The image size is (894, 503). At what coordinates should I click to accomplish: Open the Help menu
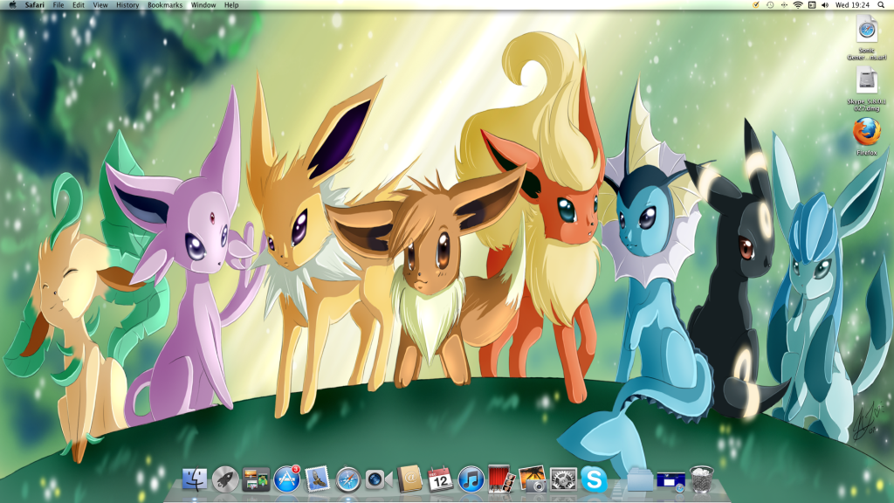pos(230,5)
